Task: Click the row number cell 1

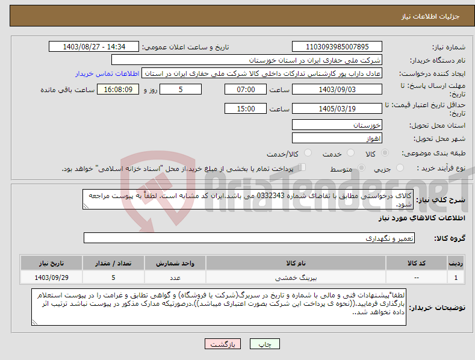Action: 456,278
